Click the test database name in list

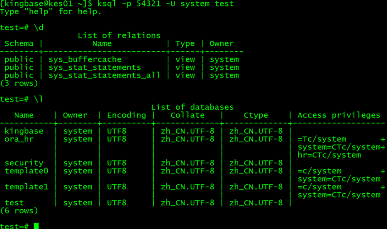tap(14, 203)
